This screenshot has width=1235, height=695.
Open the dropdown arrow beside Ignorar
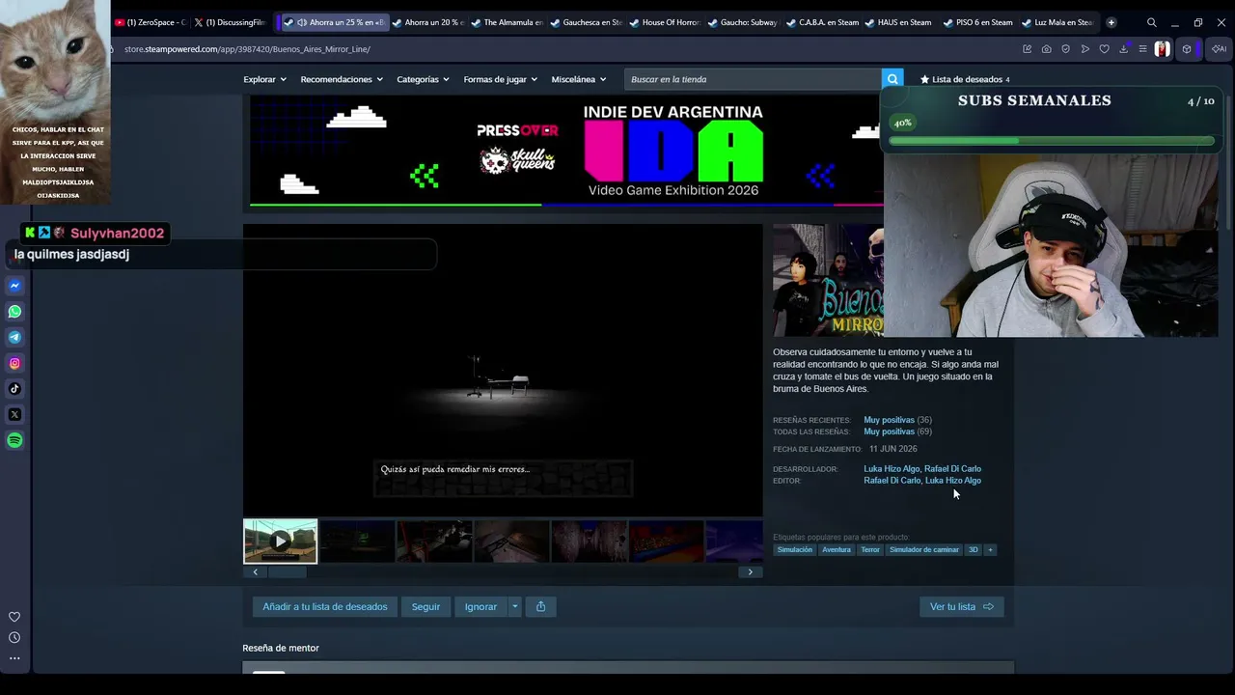pos(514,606)
